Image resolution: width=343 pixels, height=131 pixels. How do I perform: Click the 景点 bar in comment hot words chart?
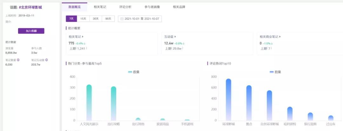tap(249, 103)
